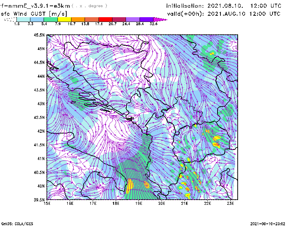Click the '39.5N' latitude label

39,200
